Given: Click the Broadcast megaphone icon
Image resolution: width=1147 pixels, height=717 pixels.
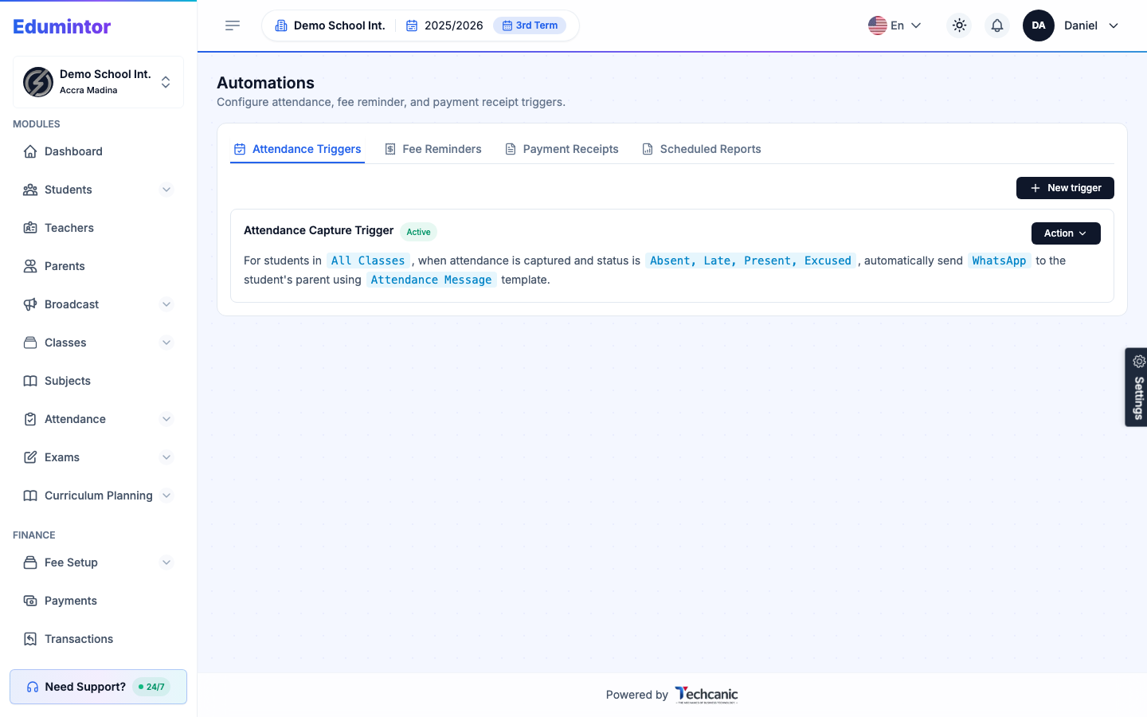Looking at the screenshot, I should 30,304.
